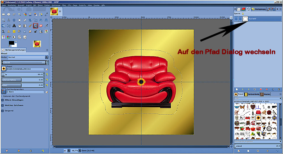Open the Filter menu
The width and height of the screenshot is (283, 154).
(x=64, y=5)
